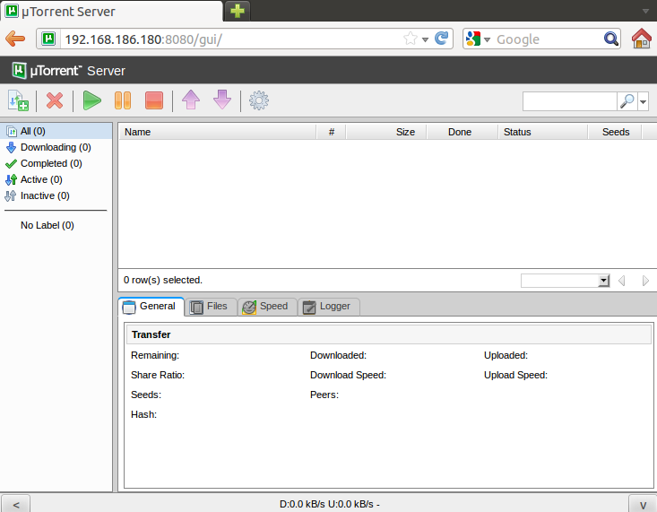This screenshot has height=512, width=657.
Task: Go to browser home page icon
Action: (642, 39)
